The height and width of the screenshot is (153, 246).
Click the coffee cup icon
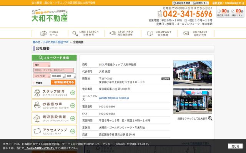[x=37, y=105]
